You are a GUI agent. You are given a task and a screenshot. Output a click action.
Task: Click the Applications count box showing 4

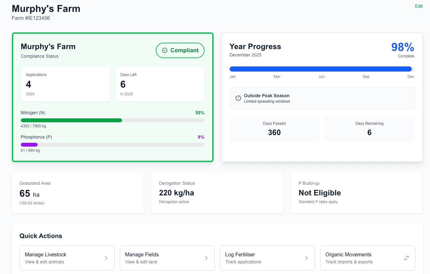65,84
